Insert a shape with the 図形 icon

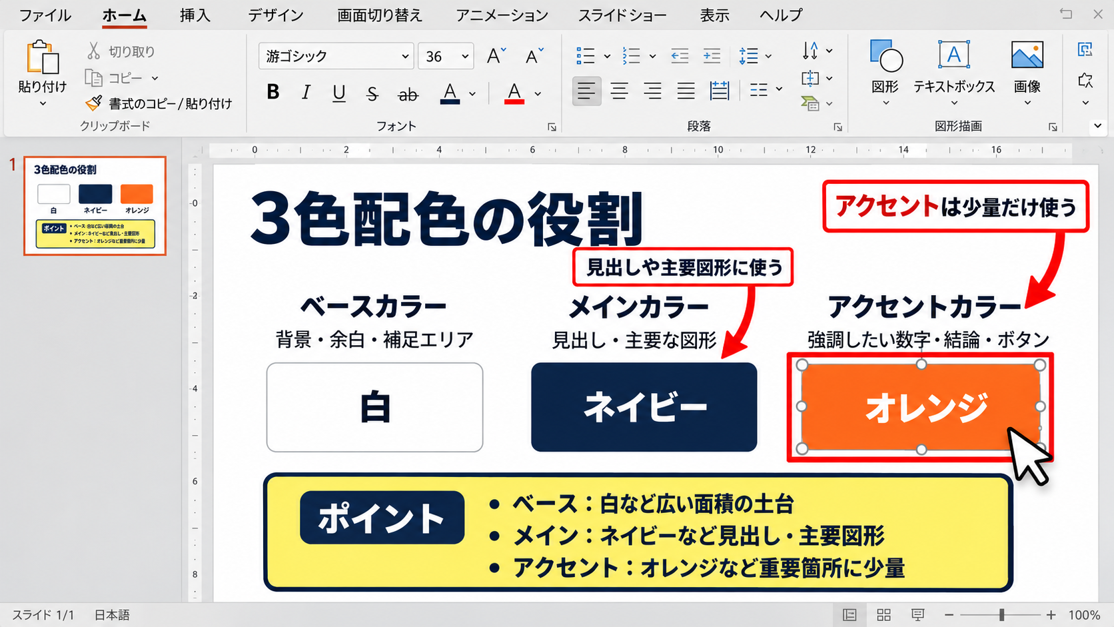coord(885,56)
